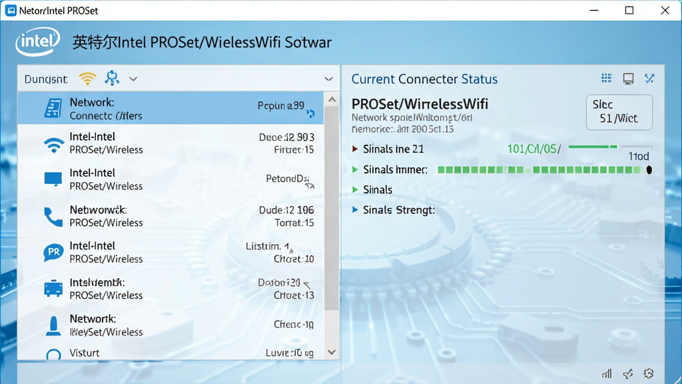The image size is (682, 384).
Task: Click the expand arrows icon in status header
Action: [x=649, y=79]
